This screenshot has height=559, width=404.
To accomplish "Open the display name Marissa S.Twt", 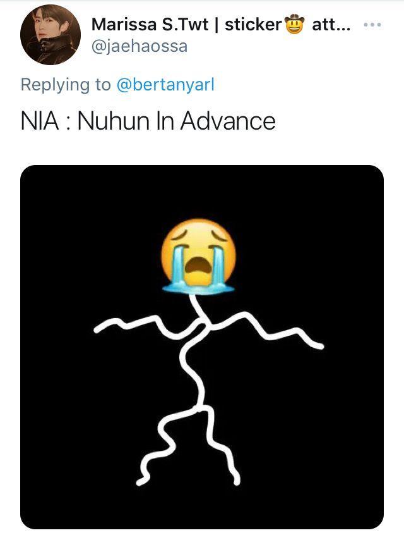I will point(150,25).
